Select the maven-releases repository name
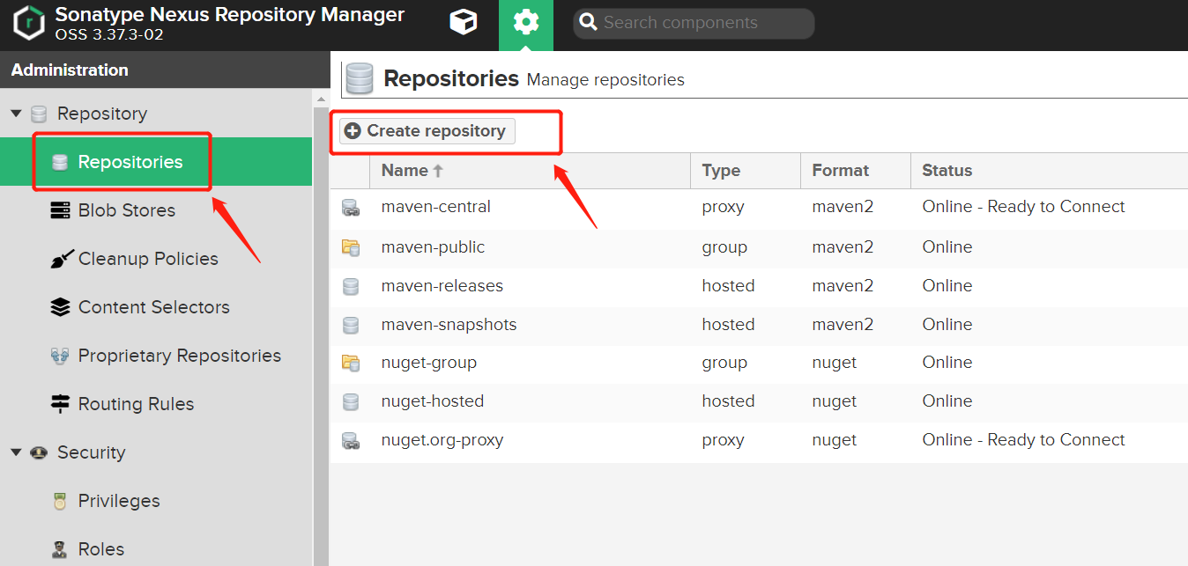The image size is (1188, 566). pos(442,286)
